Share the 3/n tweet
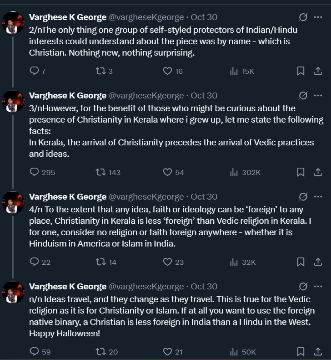This screenshot has height=360, width=331. pos(318,172)
